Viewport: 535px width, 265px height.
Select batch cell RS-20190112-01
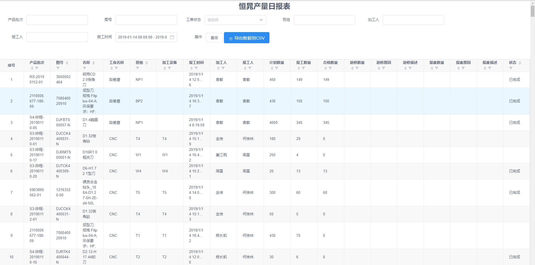37,79
